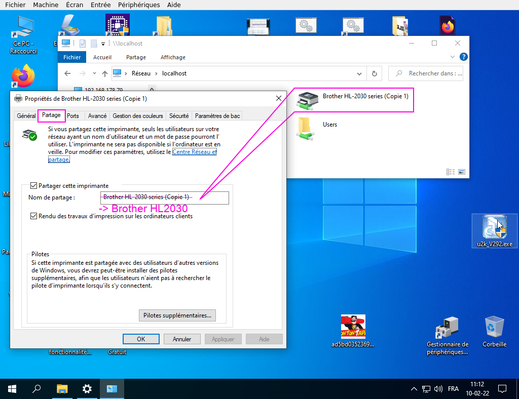Switch the FRA input language indicator
This screenshot has height=399, width=519.
[x=453, y=389]
